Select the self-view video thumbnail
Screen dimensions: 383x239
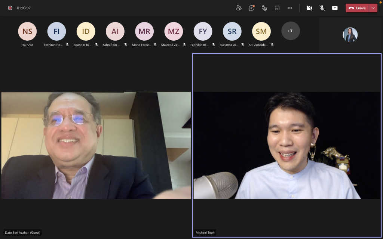click(350, 35)
